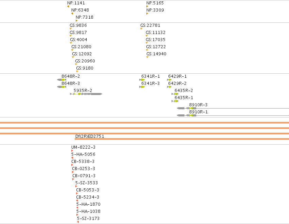Click the red triangle under 5-SZ-3173

(x=78, y=222)
